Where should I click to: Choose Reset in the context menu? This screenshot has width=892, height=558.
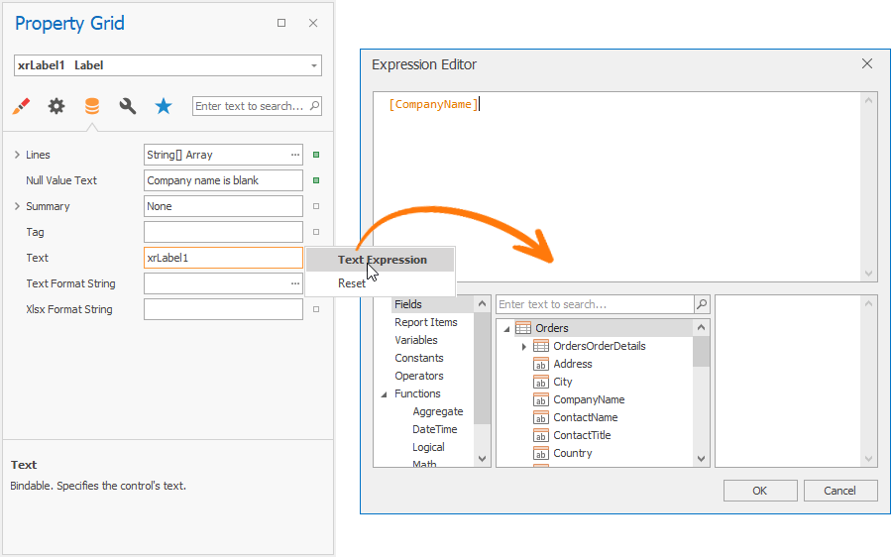click(x=352, y=283)
